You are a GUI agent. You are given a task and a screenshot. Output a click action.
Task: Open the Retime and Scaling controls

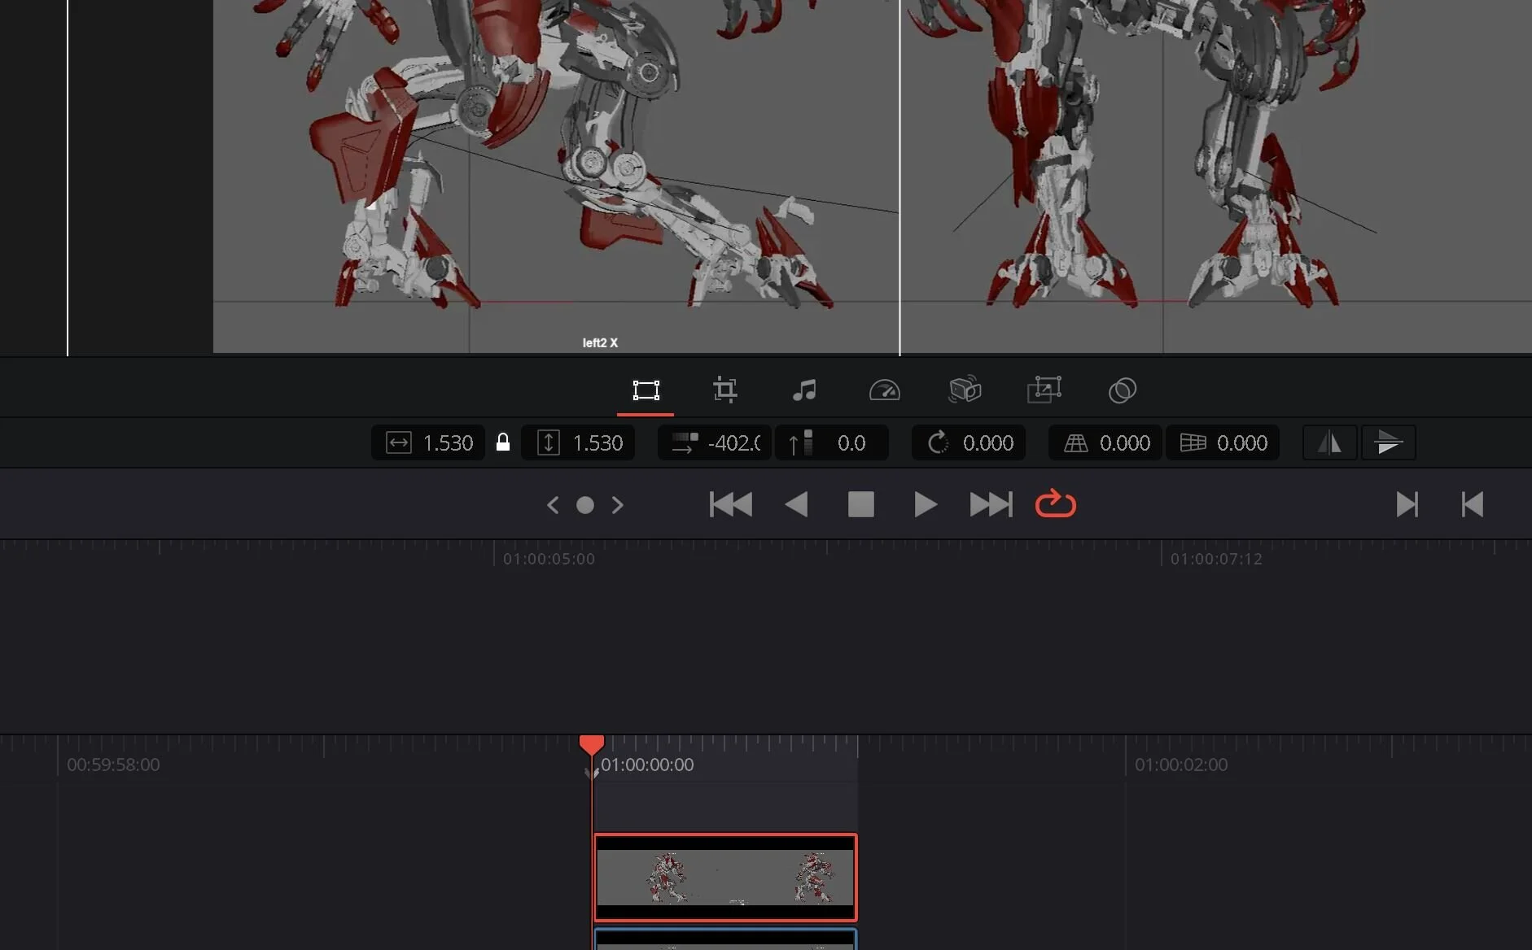(885, 390)
